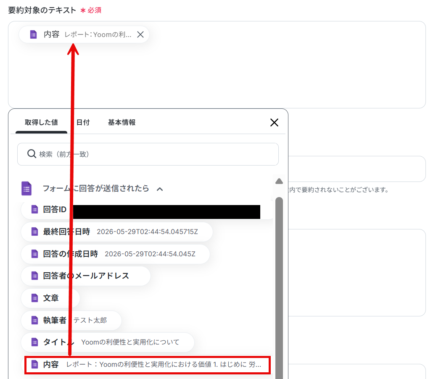Screen dimensions: 428x379
Task: Click the magnifier search icon
Action: 32,154
